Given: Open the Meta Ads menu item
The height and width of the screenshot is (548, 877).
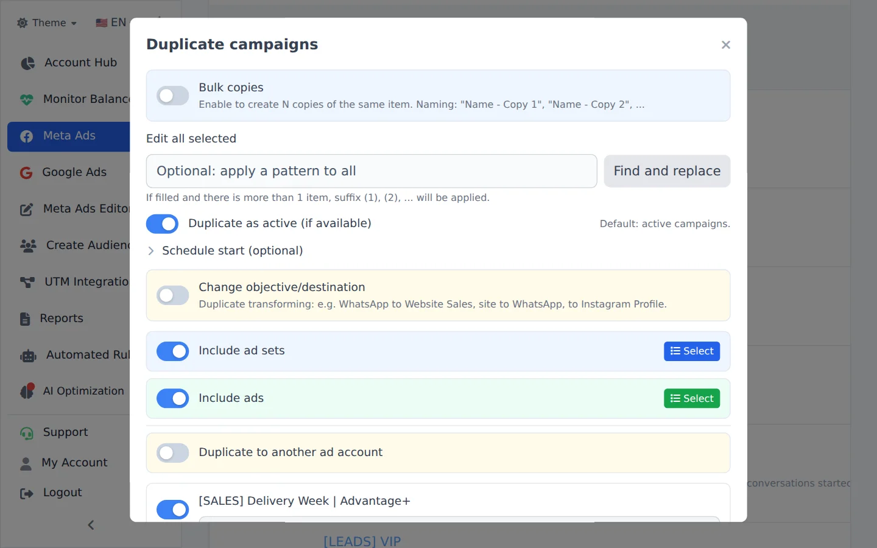Looking at the screenshot, I should [69, 136].
